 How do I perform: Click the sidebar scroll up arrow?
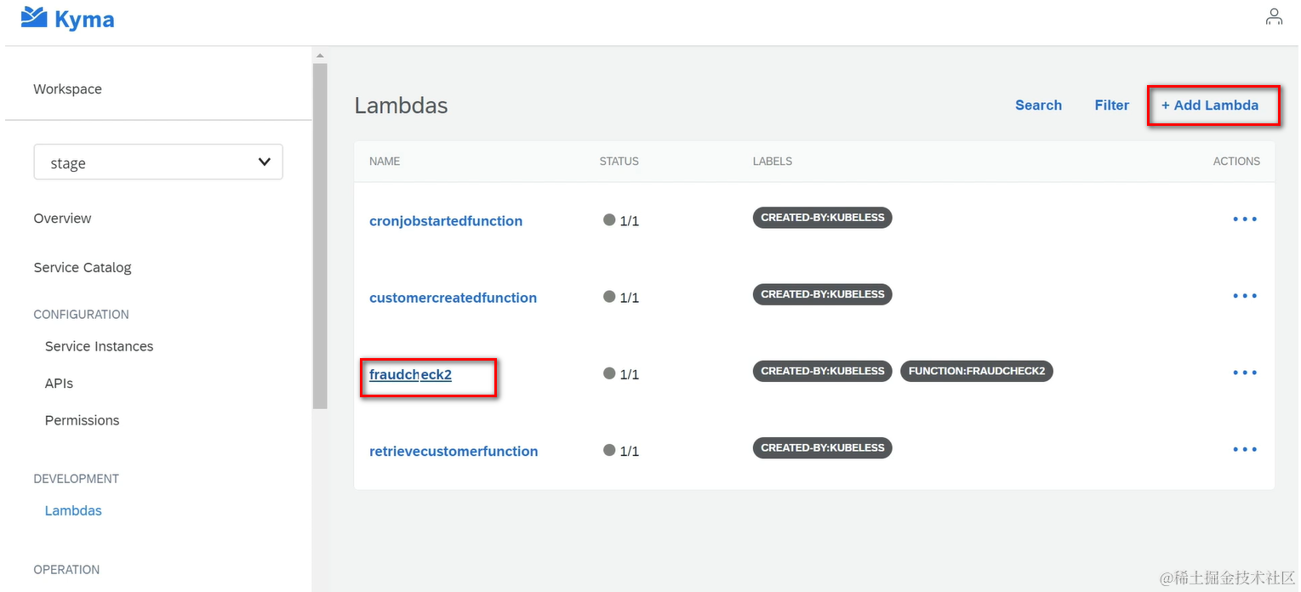pyautogui.click(x=320, y=56)
